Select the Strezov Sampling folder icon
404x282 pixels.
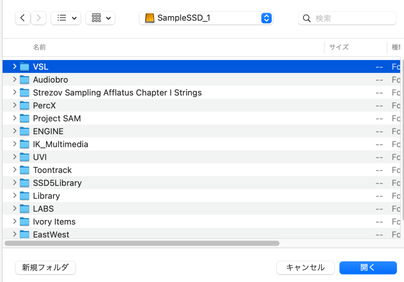tap(24, 92)
